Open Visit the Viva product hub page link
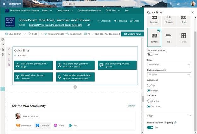The image size is (197, 134). (x=33, y=65)
